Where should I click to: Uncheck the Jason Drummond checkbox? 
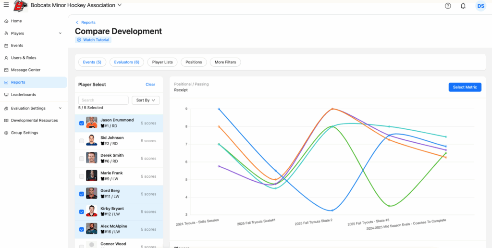coord(81,123)
